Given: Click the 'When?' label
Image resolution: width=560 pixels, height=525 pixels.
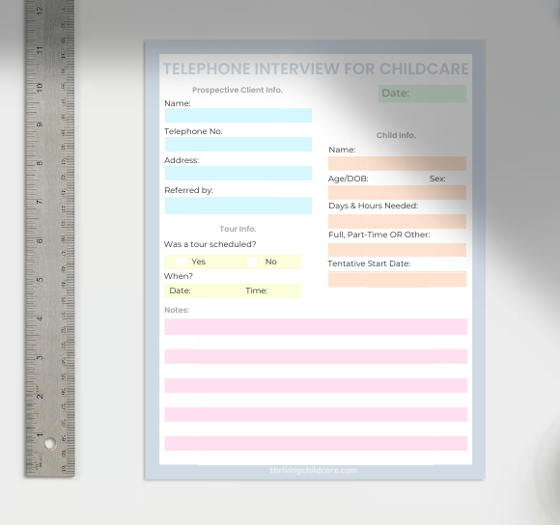Looking at the screenshot, I should click(x=179, y=276).
